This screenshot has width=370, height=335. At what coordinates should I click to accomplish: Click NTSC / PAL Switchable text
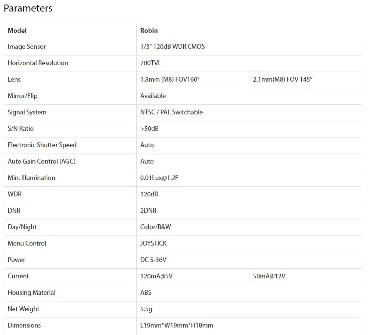tap(171, 112)
